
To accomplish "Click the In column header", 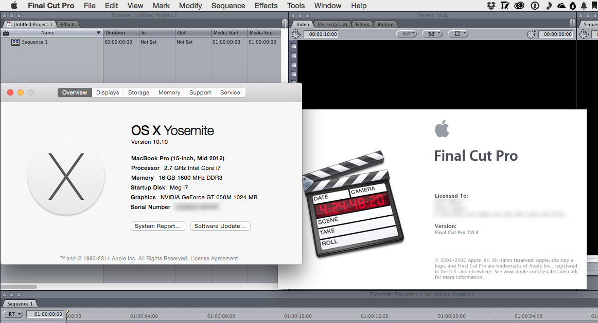I will point(157,33).
